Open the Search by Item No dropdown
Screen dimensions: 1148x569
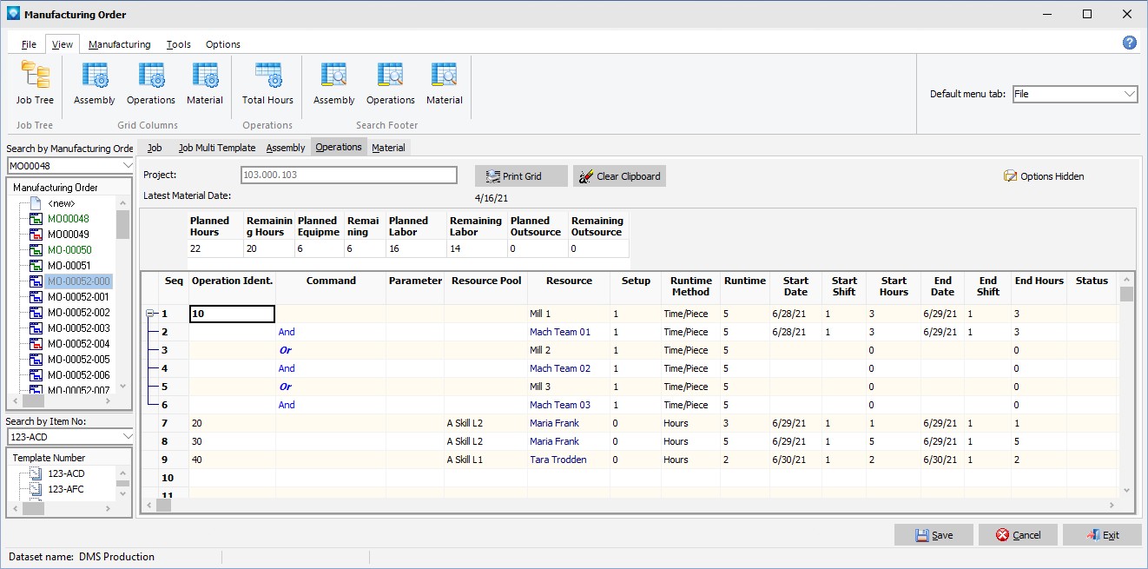tap(128, 436)
